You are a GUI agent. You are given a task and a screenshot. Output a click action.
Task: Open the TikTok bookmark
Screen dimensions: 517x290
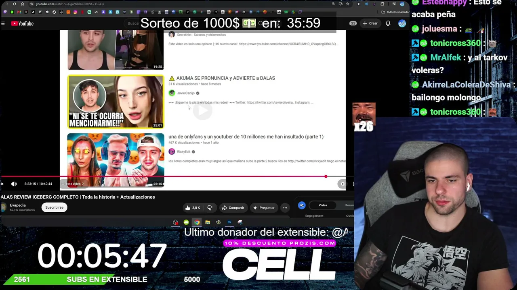coord(33,12)
